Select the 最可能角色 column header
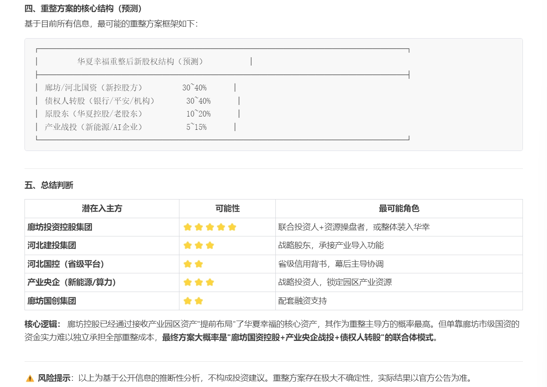The image size is (547, 387). tap(399, 209)
